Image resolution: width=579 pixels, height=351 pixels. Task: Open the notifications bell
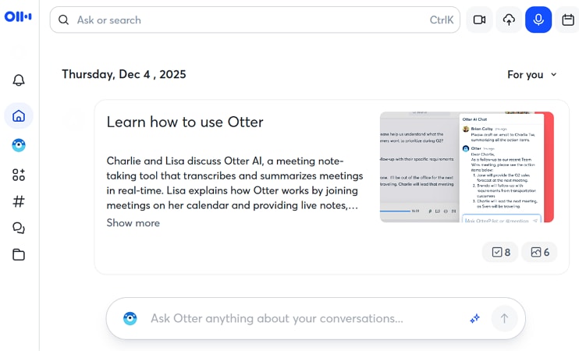click(x=19, y=80)
